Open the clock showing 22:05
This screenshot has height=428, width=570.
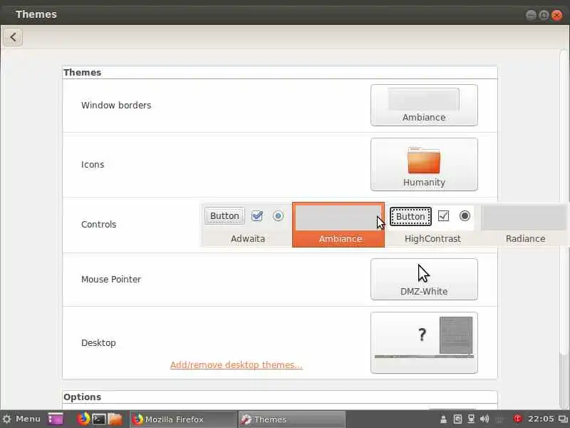point(541,419)
